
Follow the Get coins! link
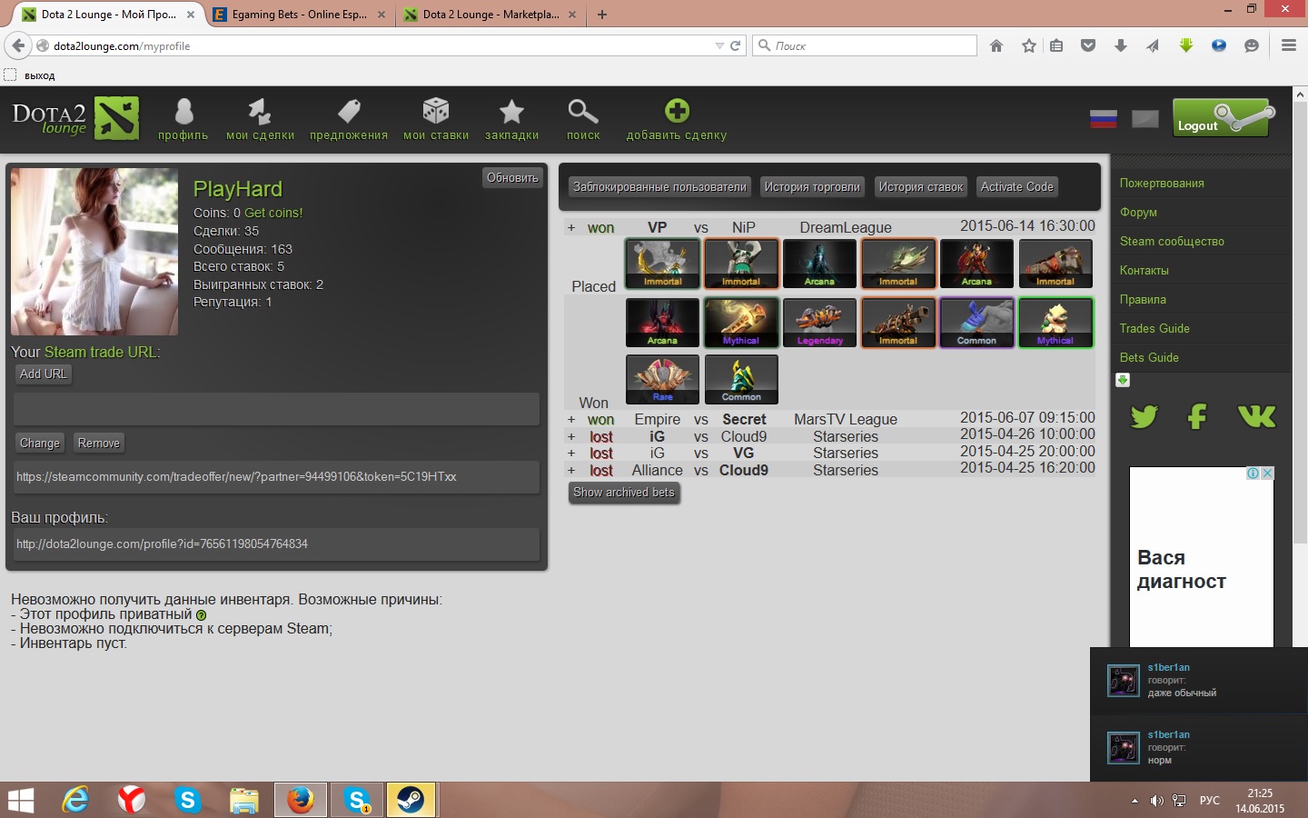(273, 213)
